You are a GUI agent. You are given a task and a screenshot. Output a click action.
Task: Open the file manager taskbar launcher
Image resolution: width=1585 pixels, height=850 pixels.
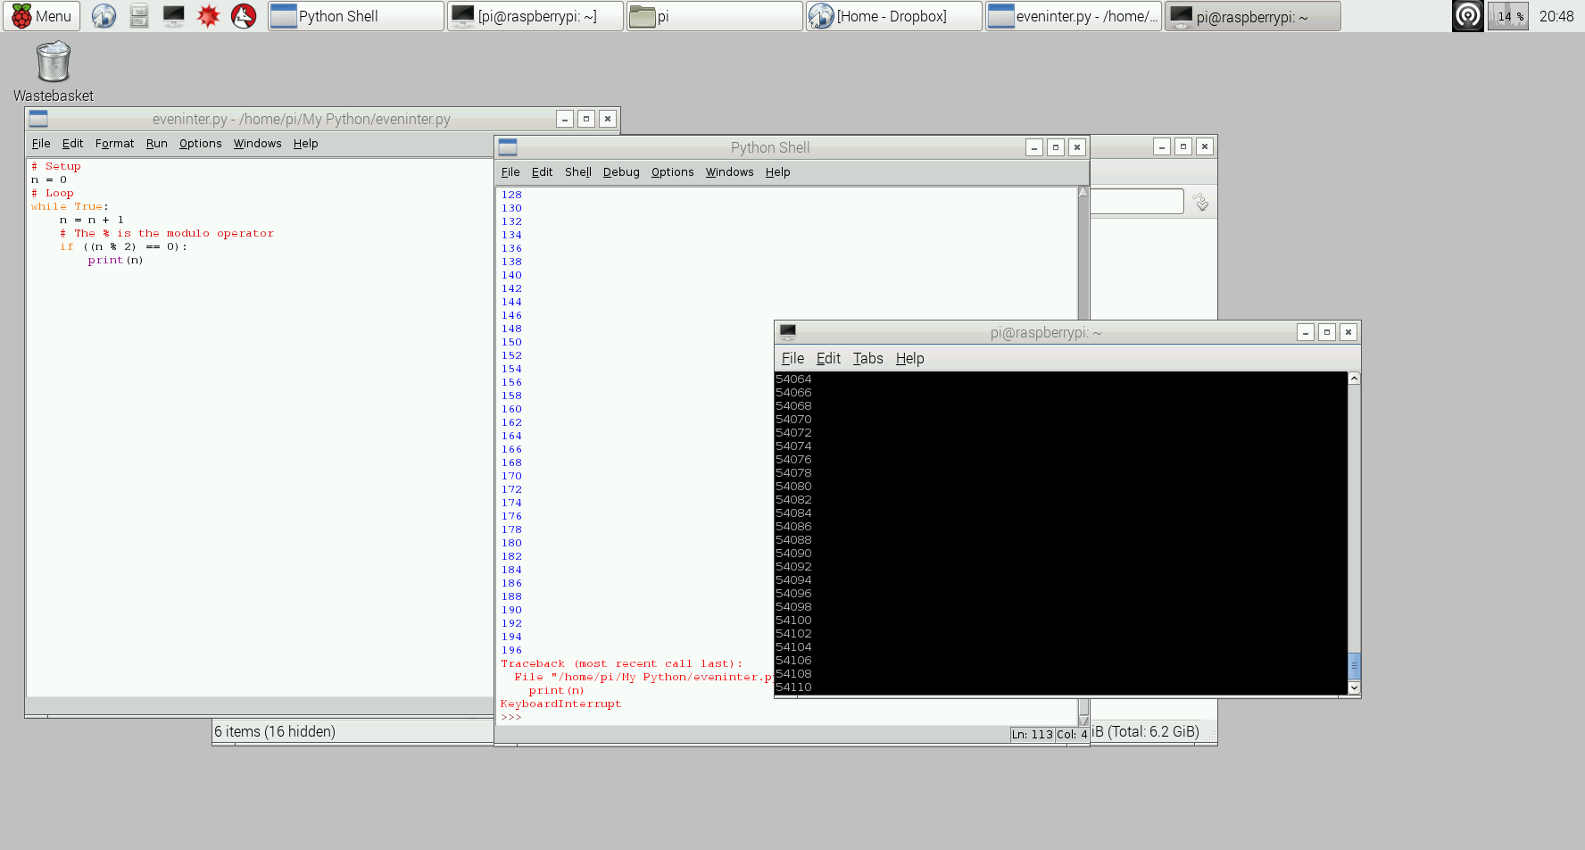pos(139,16)
